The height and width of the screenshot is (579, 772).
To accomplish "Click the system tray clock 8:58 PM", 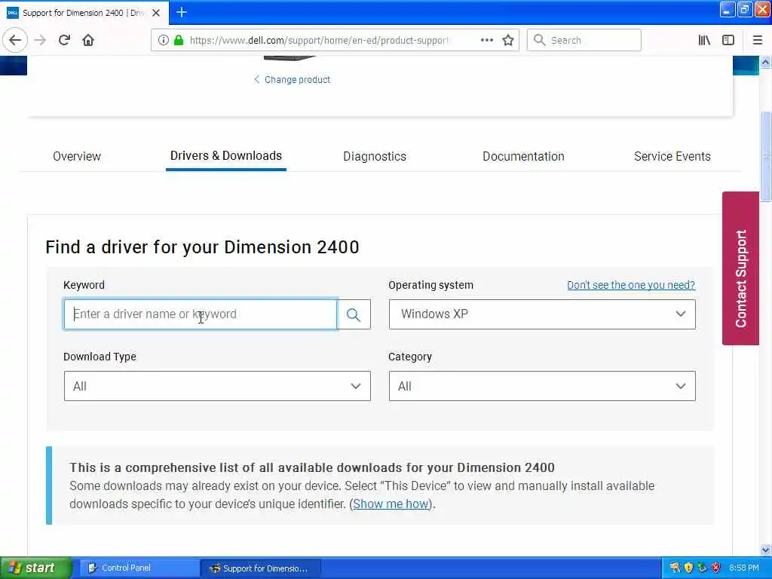I will click(743, 568).
